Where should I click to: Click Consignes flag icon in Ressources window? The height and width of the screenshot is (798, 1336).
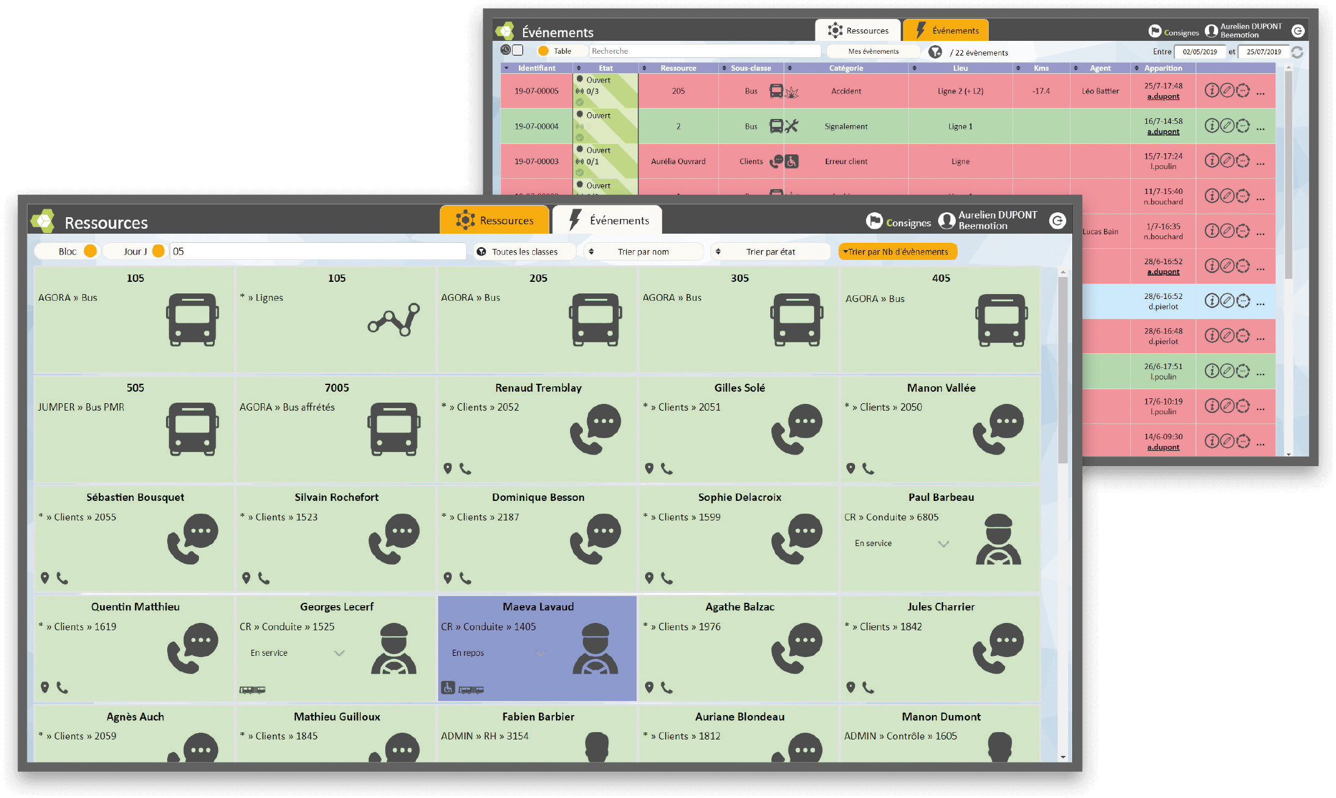tap(874, 221)
